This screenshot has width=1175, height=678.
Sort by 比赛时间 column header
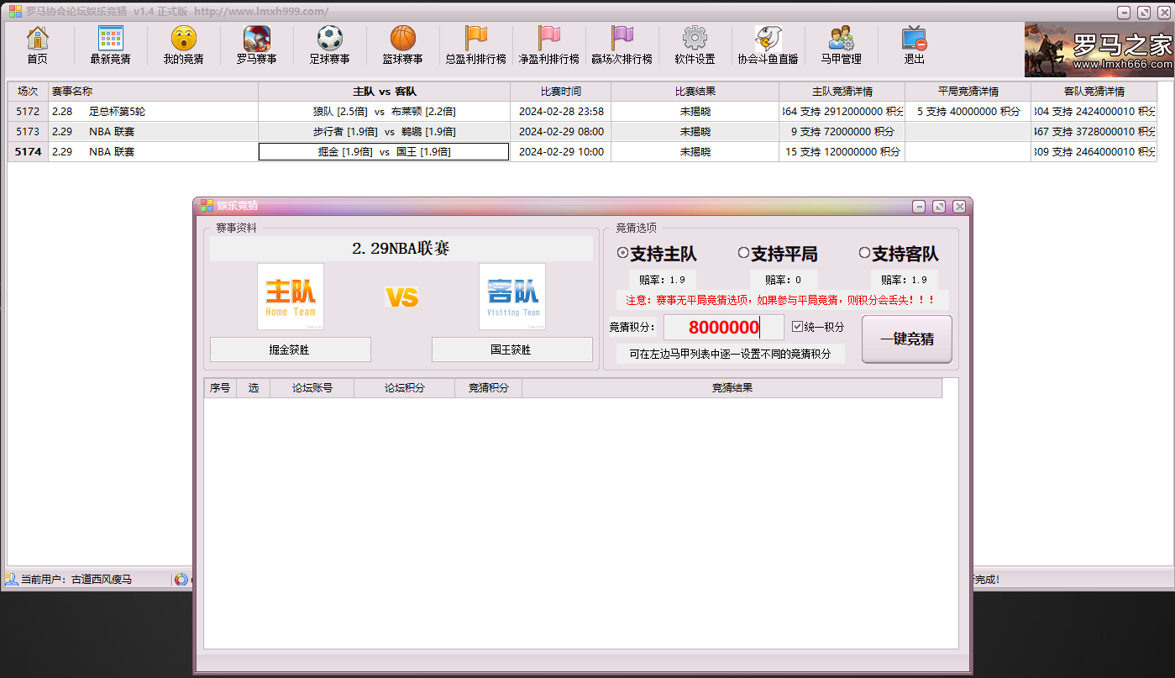[x=560, y=92]
